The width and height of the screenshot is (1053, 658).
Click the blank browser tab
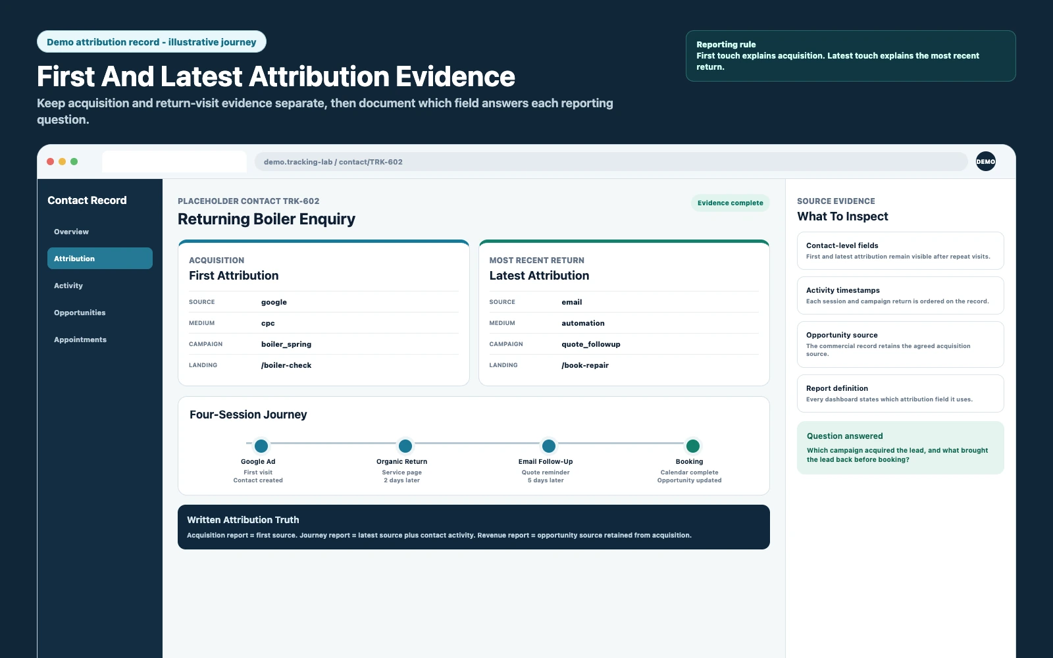point(174,162)
